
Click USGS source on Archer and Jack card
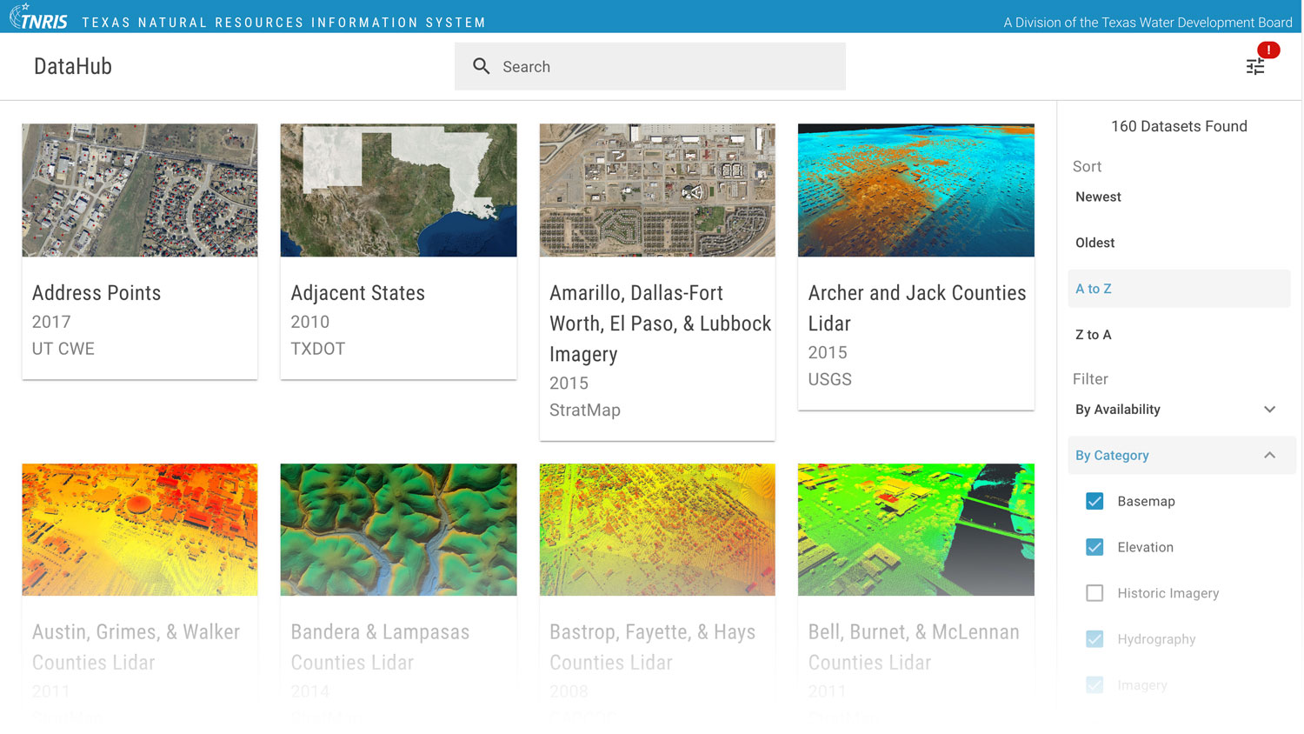coord(830,379)
